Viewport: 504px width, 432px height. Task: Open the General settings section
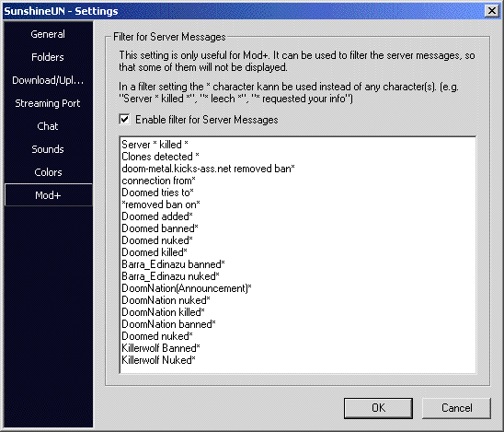pos(48,34)
